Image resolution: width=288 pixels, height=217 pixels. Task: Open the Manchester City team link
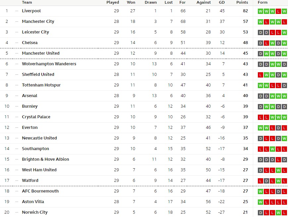tap(38, 22)
